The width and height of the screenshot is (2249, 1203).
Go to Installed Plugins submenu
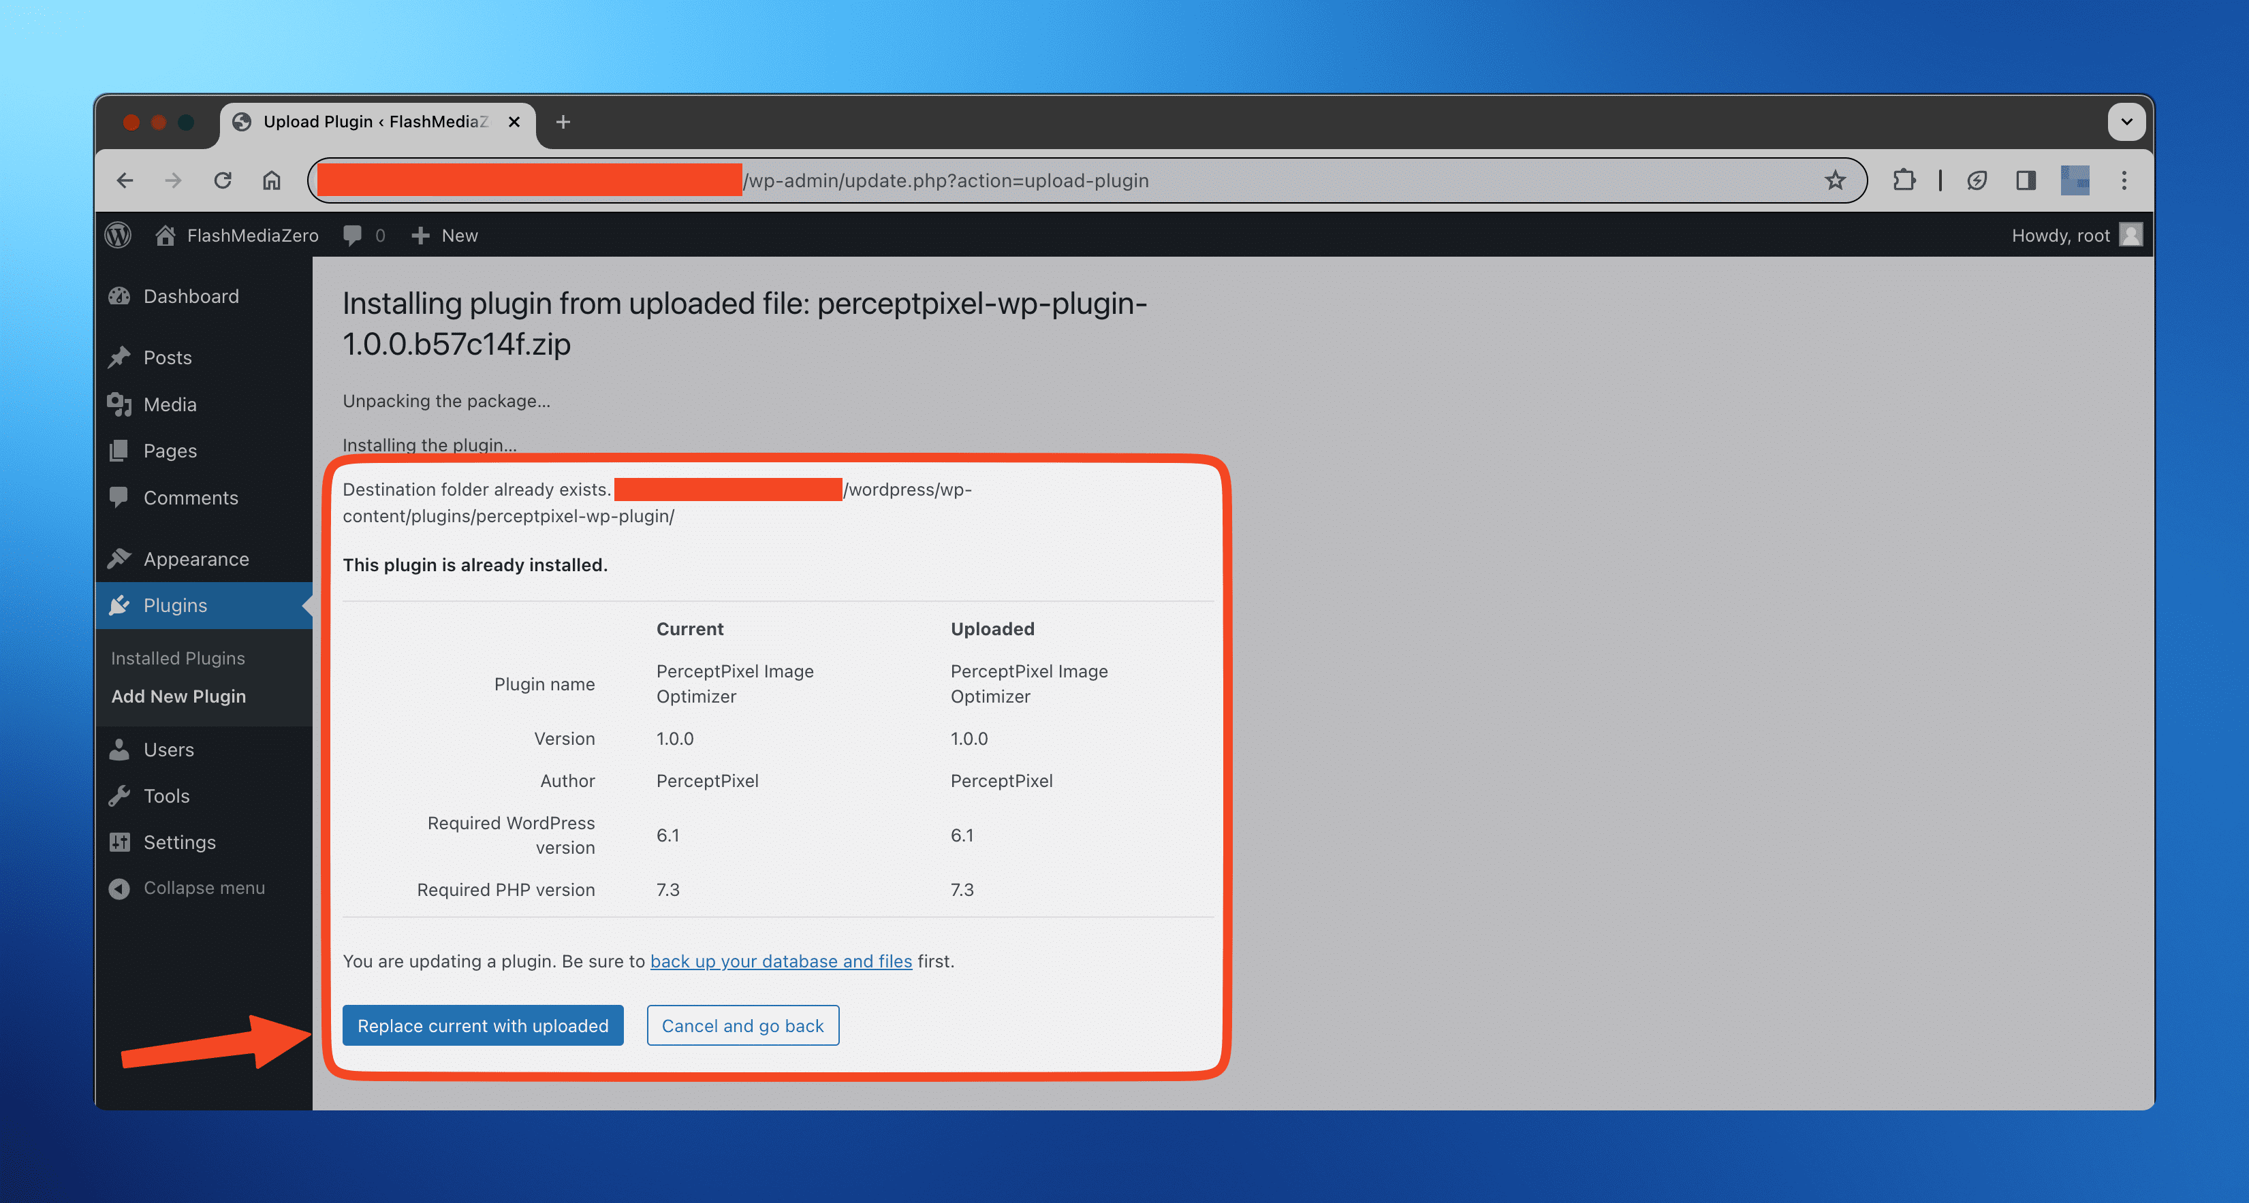tap(178, 658)
